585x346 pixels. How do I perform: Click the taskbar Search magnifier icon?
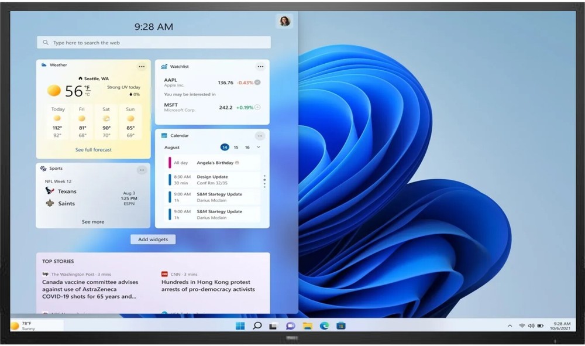click(257, 326)
